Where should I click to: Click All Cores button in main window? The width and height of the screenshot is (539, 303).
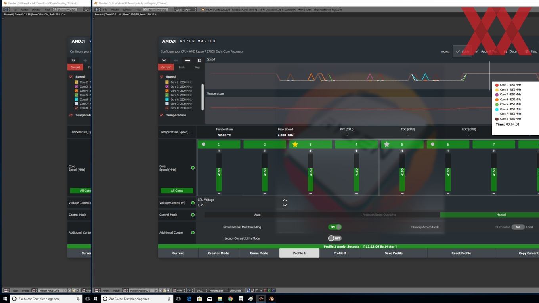177,191
